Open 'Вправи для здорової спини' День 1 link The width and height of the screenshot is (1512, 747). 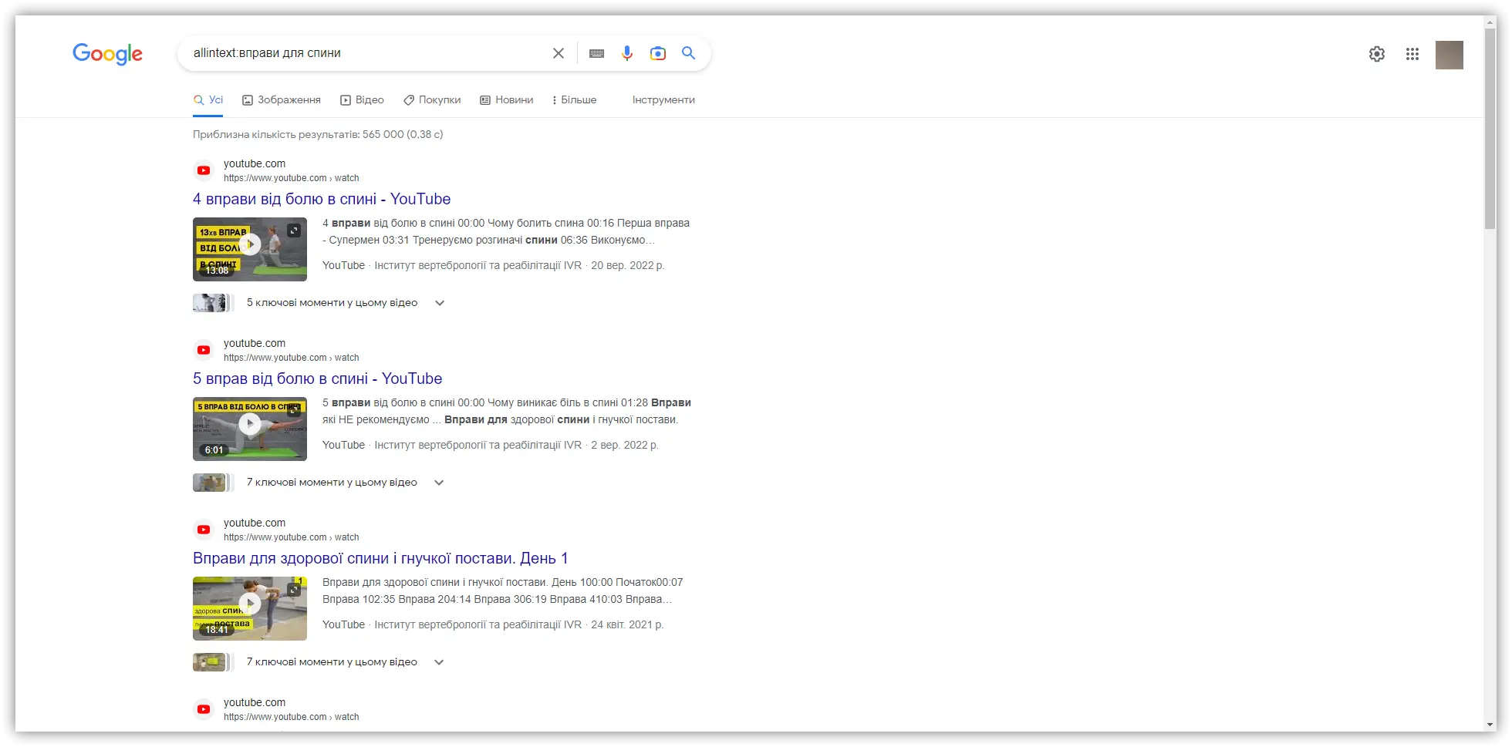click(x=380, y=558)
